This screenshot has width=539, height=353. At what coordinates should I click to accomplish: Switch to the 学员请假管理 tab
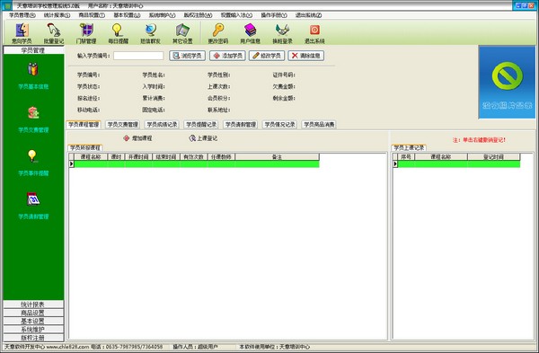240,125
